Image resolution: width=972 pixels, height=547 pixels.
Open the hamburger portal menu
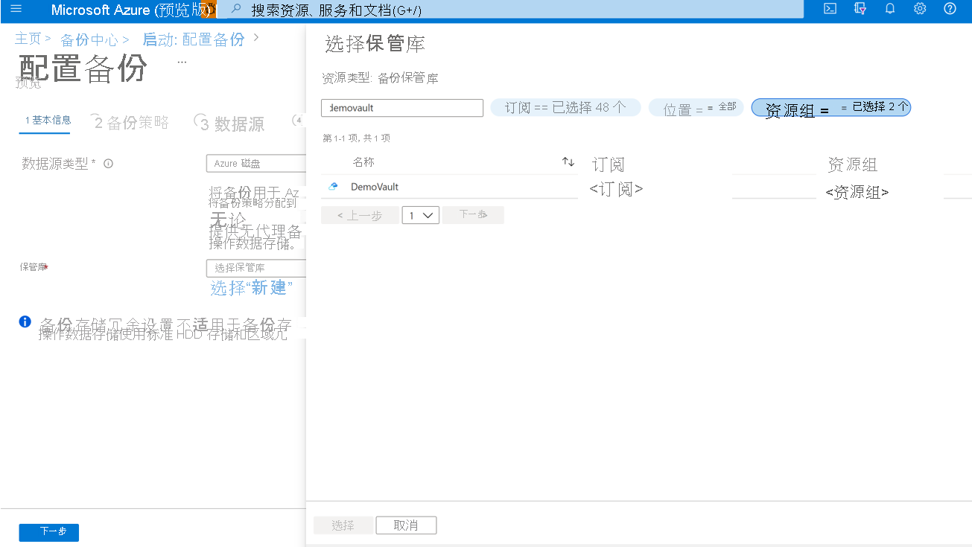[16, 9]
